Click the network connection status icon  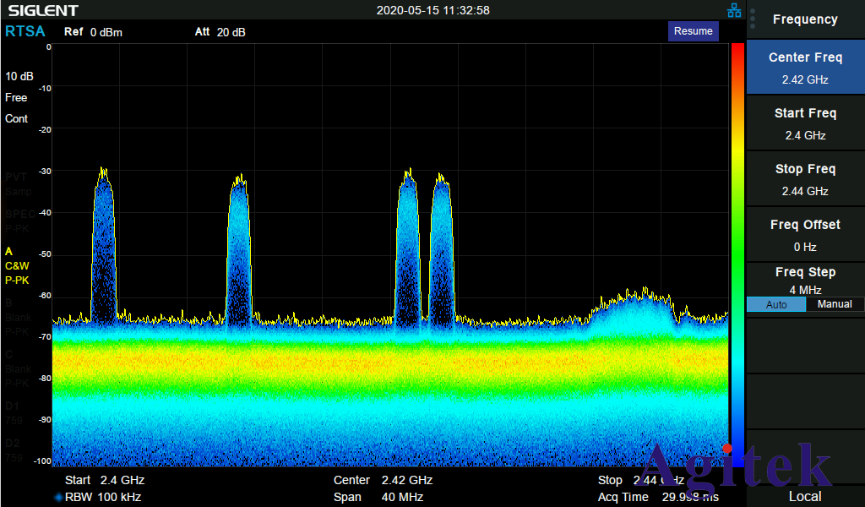click(x=734, y=10)
